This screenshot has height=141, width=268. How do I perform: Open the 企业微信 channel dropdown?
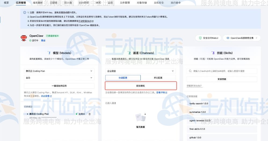coord(140,71)
